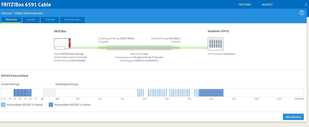Open the help question mark icon
This screenshot has width=309, height=127.
(x=302, y=13)
